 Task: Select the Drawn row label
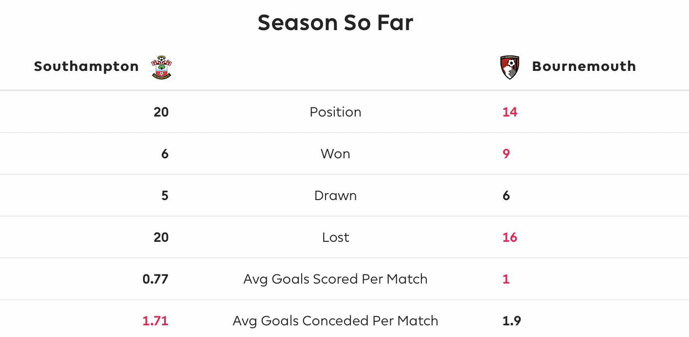[x=335, y=196]
